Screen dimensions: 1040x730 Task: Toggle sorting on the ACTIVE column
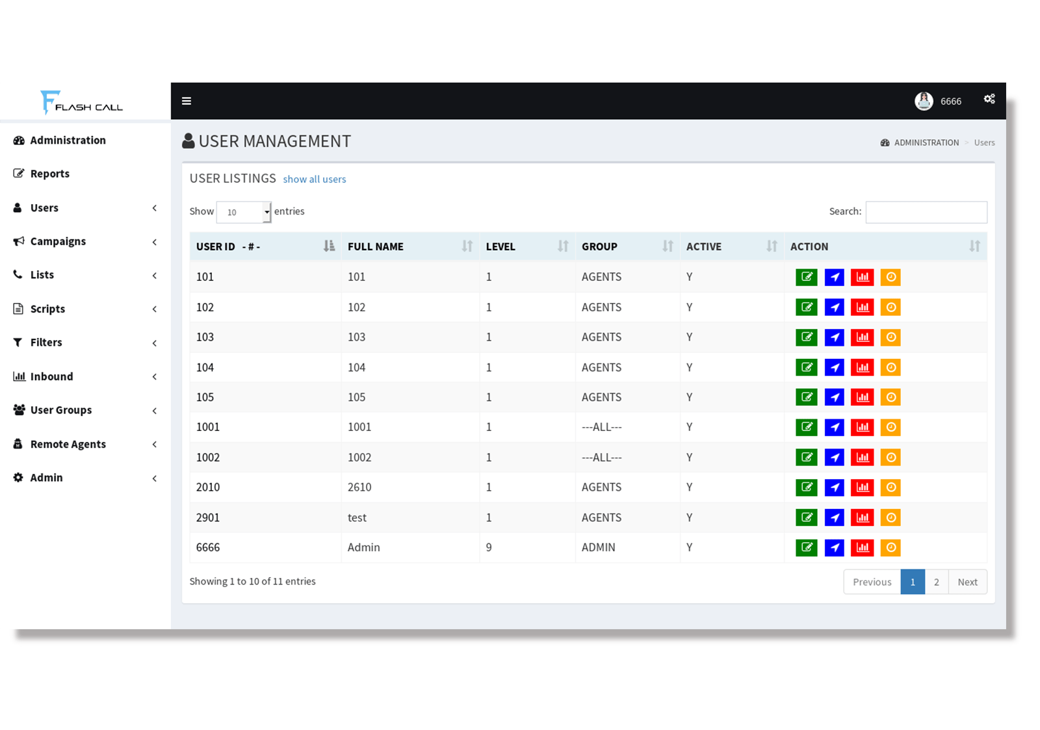point(772,246)
